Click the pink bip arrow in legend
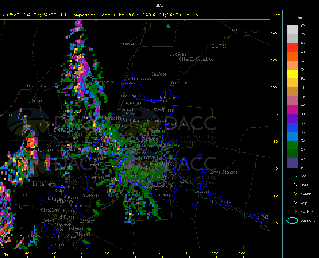 coord(292,203)
